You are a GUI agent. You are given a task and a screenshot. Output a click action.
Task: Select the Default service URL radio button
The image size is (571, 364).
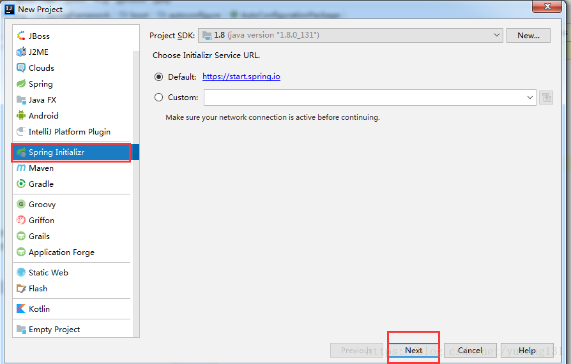tap(159, 76)
